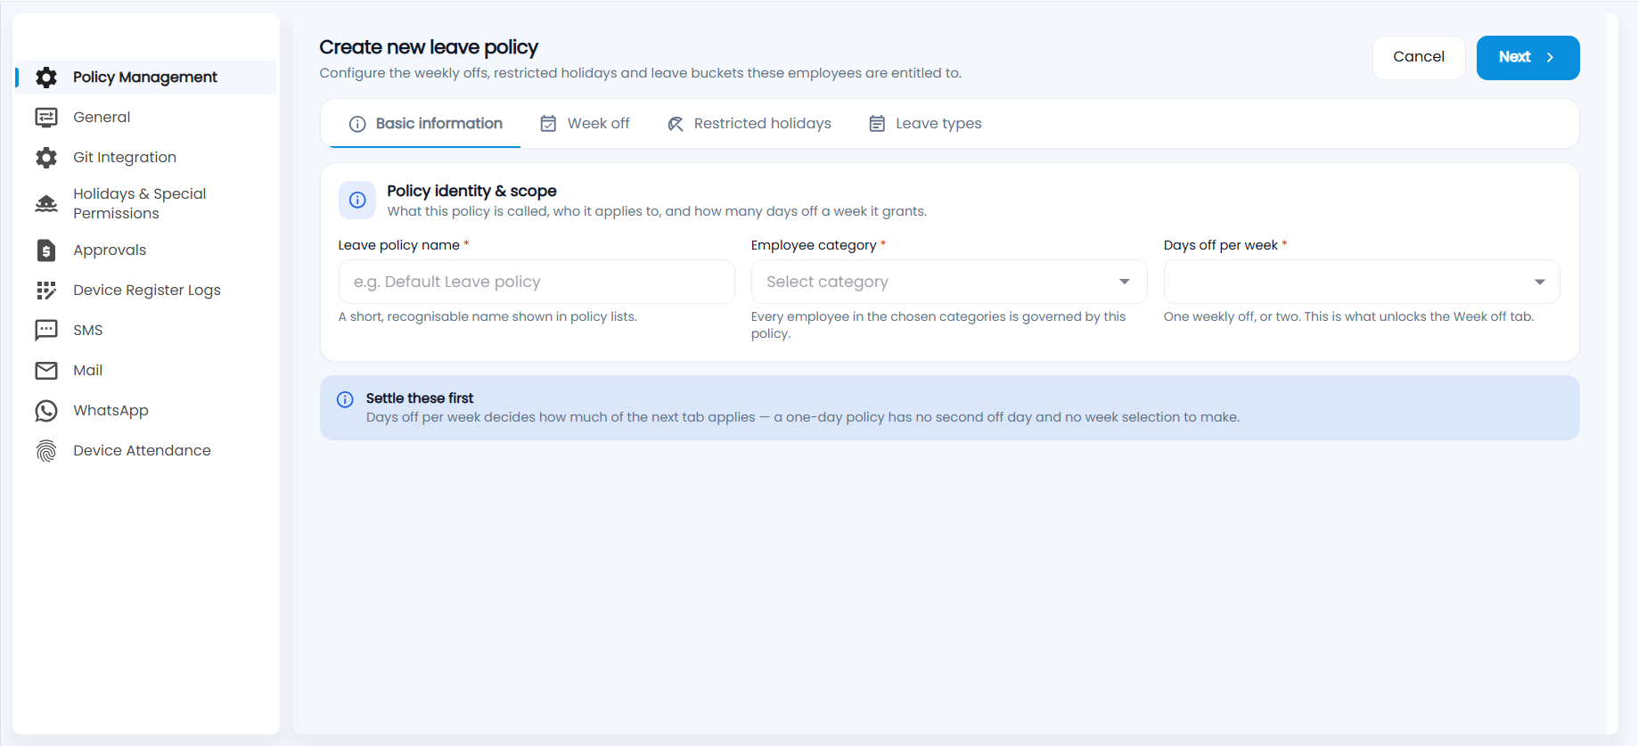The width and height of the screenshot is (1638, 746).
Task: Click the Mail envelope icon
Action: click(46, 371)
